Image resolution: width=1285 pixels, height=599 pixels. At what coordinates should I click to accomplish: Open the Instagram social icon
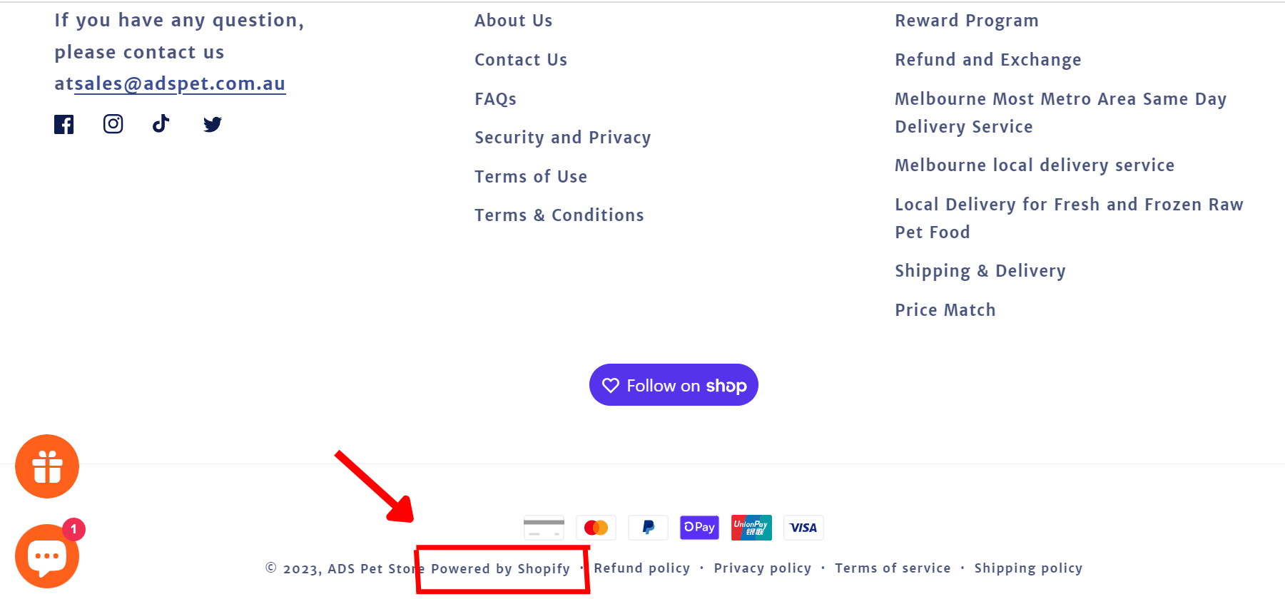point(113,124)
